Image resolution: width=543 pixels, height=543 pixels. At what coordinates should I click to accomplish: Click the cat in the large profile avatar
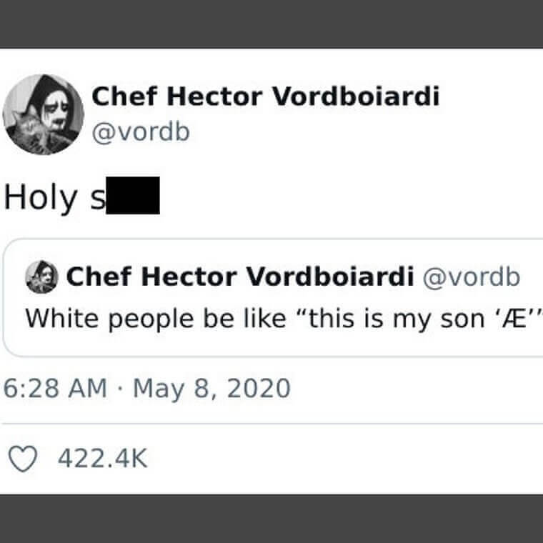(26, 129)
